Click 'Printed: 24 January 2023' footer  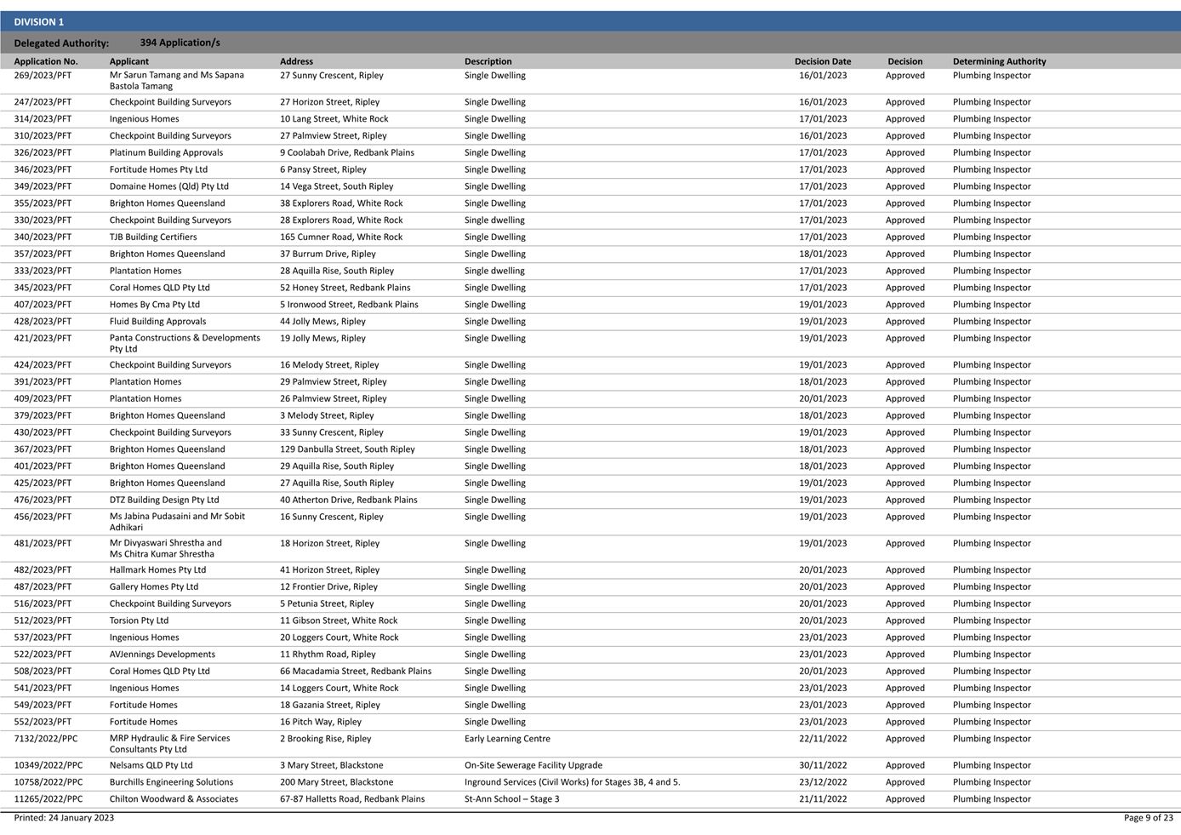click(x=64, y=818)
